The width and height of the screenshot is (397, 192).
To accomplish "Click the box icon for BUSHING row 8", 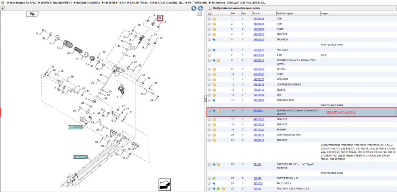I will (x=218, y=60).
